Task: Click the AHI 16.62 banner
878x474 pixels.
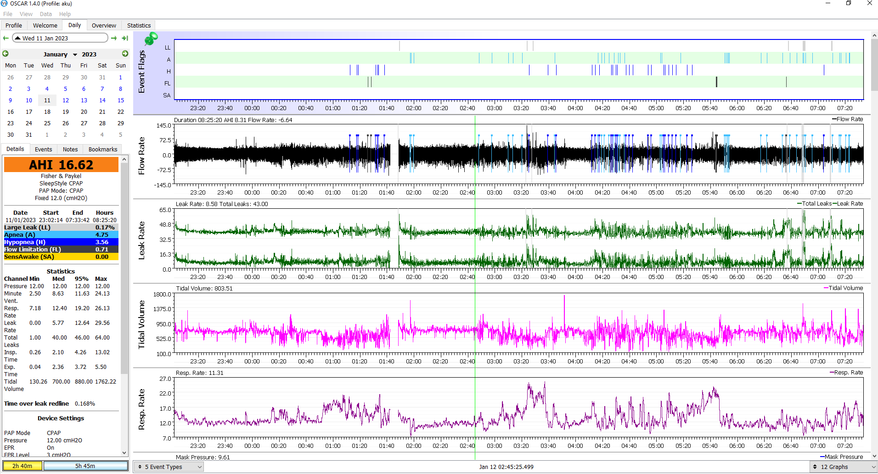Action: coord(61,165)
